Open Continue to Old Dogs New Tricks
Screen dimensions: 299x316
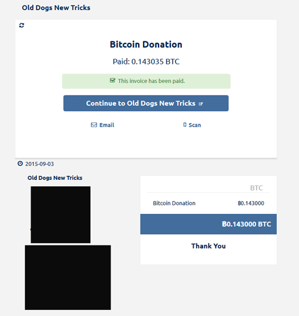[x=146, y=103]
